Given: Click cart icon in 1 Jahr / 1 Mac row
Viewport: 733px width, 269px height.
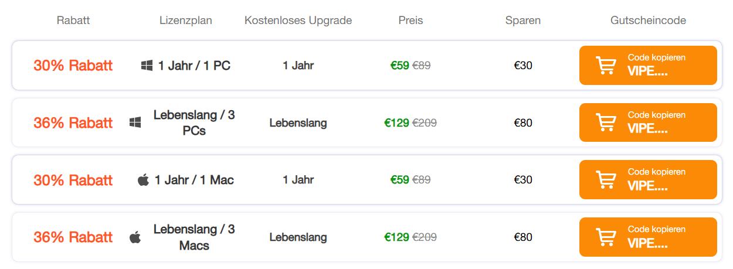Looking at the screenshot, I should point(605,179).
